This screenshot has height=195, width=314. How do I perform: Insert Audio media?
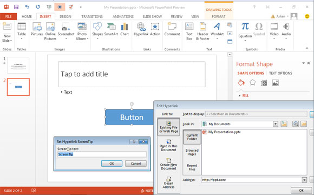click(x=286, y=30)
